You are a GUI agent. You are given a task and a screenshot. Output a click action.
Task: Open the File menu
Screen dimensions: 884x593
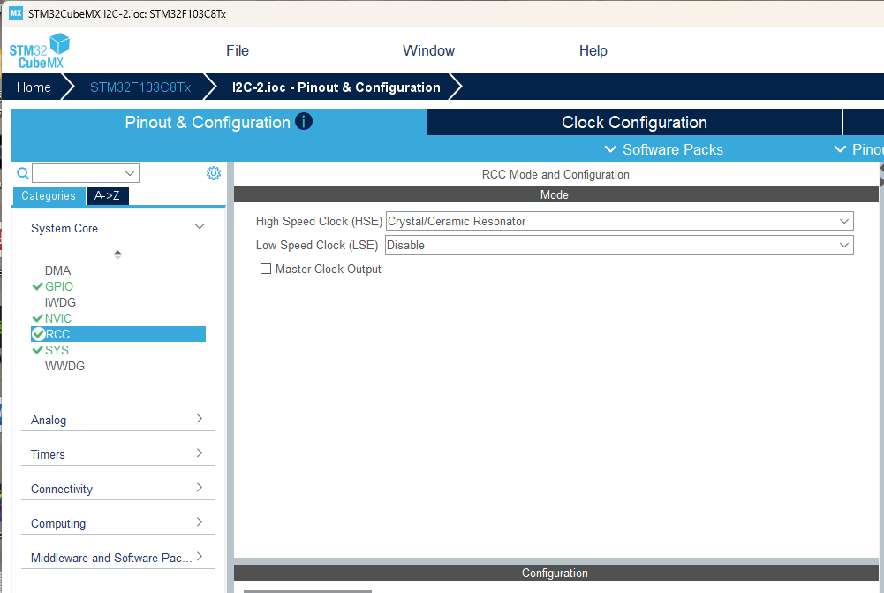pyautogui.click(x=238, y=50)
